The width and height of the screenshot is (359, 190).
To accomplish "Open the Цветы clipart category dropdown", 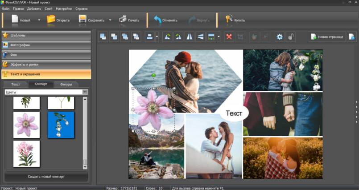I will (85, 92).
